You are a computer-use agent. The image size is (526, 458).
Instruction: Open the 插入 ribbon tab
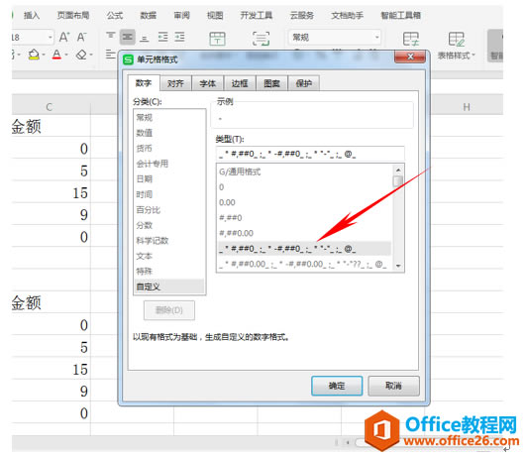tap(32, 16)
